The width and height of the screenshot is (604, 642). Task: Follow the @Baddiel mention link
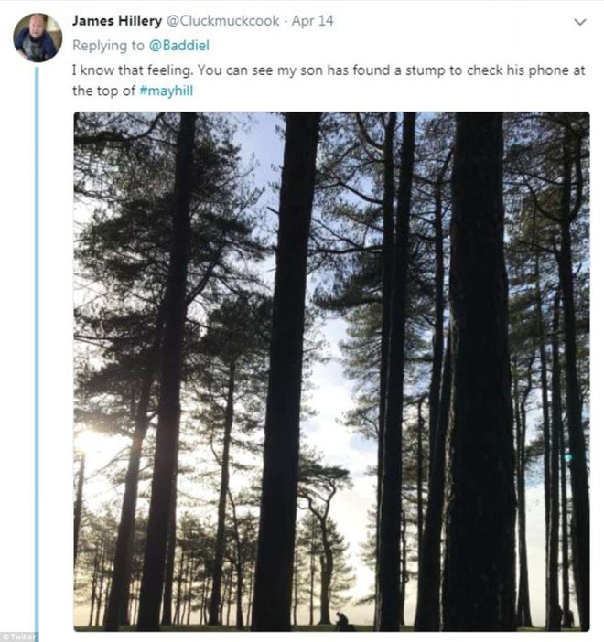tap(179, 46)
